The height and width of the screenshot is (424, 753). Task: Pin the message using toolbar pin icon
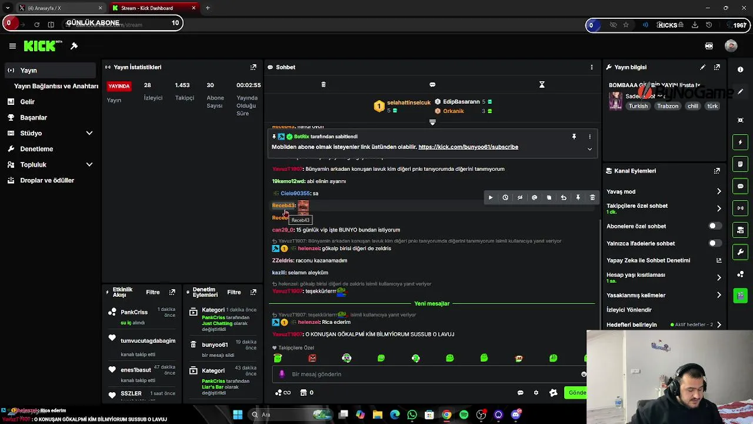click(x=578, y=198)
